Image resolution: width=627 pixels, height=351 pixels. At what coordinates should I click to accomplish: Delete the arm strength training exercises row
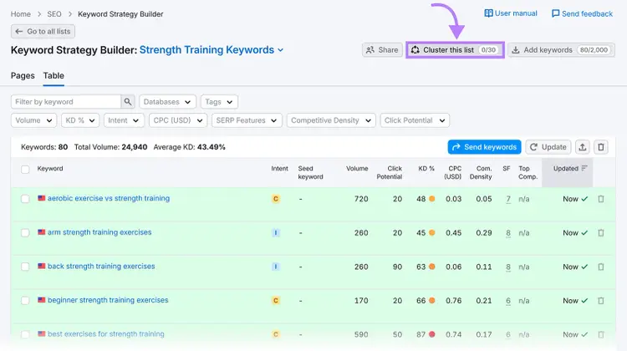pos(601,232)
